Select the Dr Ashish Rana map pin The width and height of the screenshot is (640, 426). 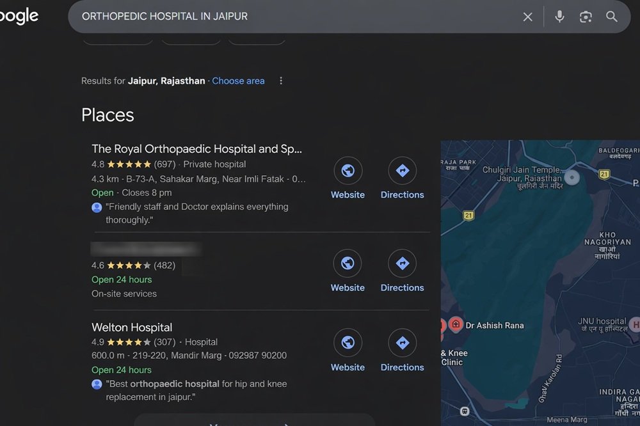[x=456, y=324]
